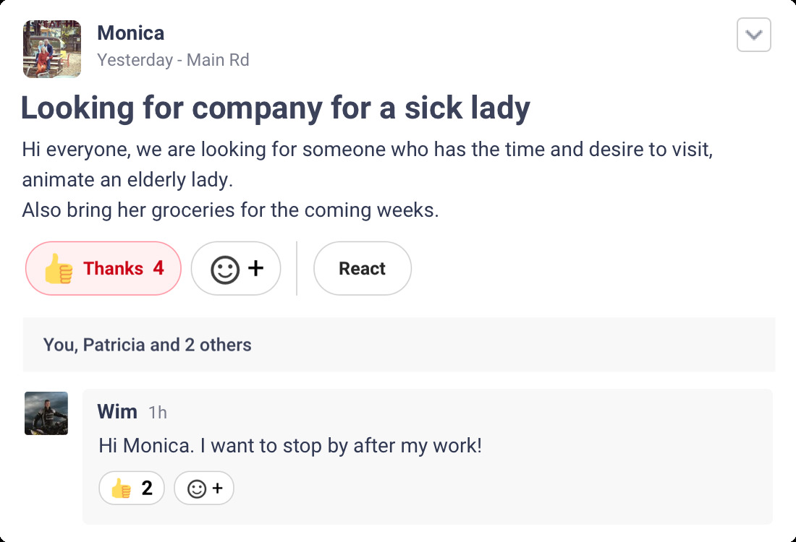Add an emoji reaction to Monica's post

235,269
